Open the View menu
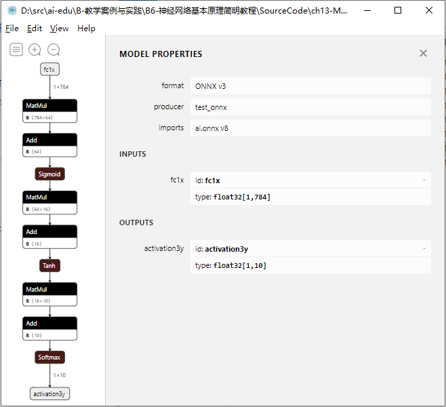The height and width of the screenshot is (407, 446). tap(60, 28)
